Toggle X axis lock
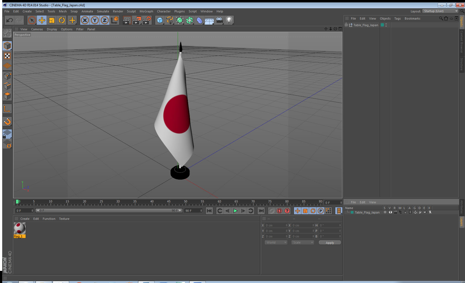 [x=85, y=20]
